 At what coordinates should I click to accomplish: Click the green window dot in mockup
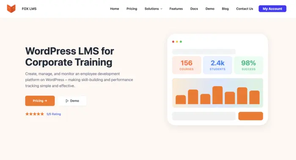181,42
